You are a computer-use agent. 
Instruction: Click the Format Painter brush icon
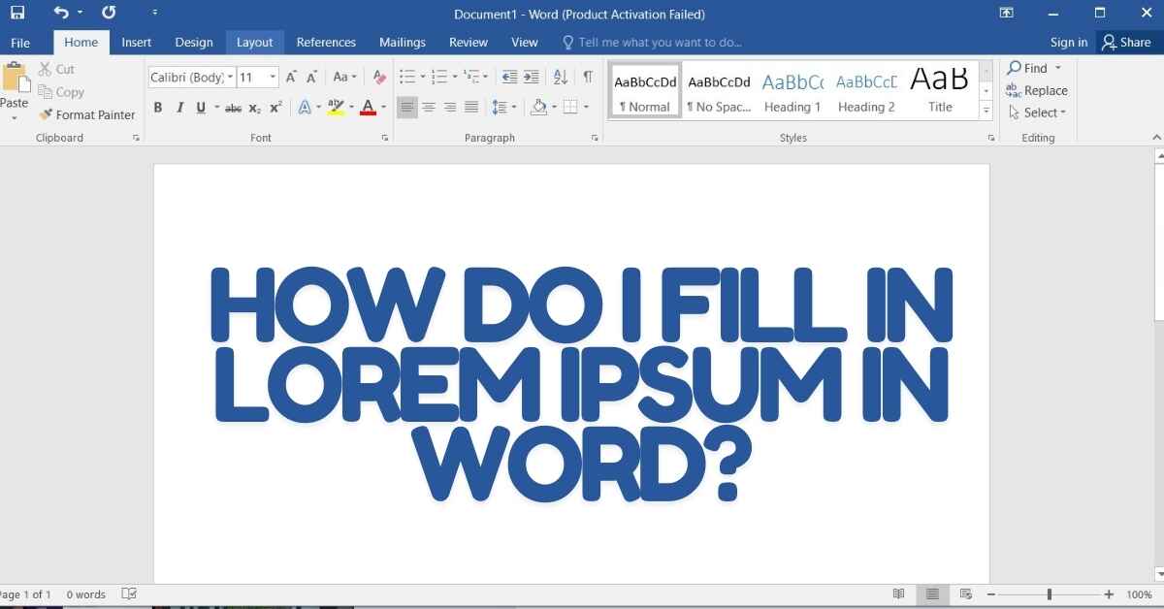click(x=46, y=114)
